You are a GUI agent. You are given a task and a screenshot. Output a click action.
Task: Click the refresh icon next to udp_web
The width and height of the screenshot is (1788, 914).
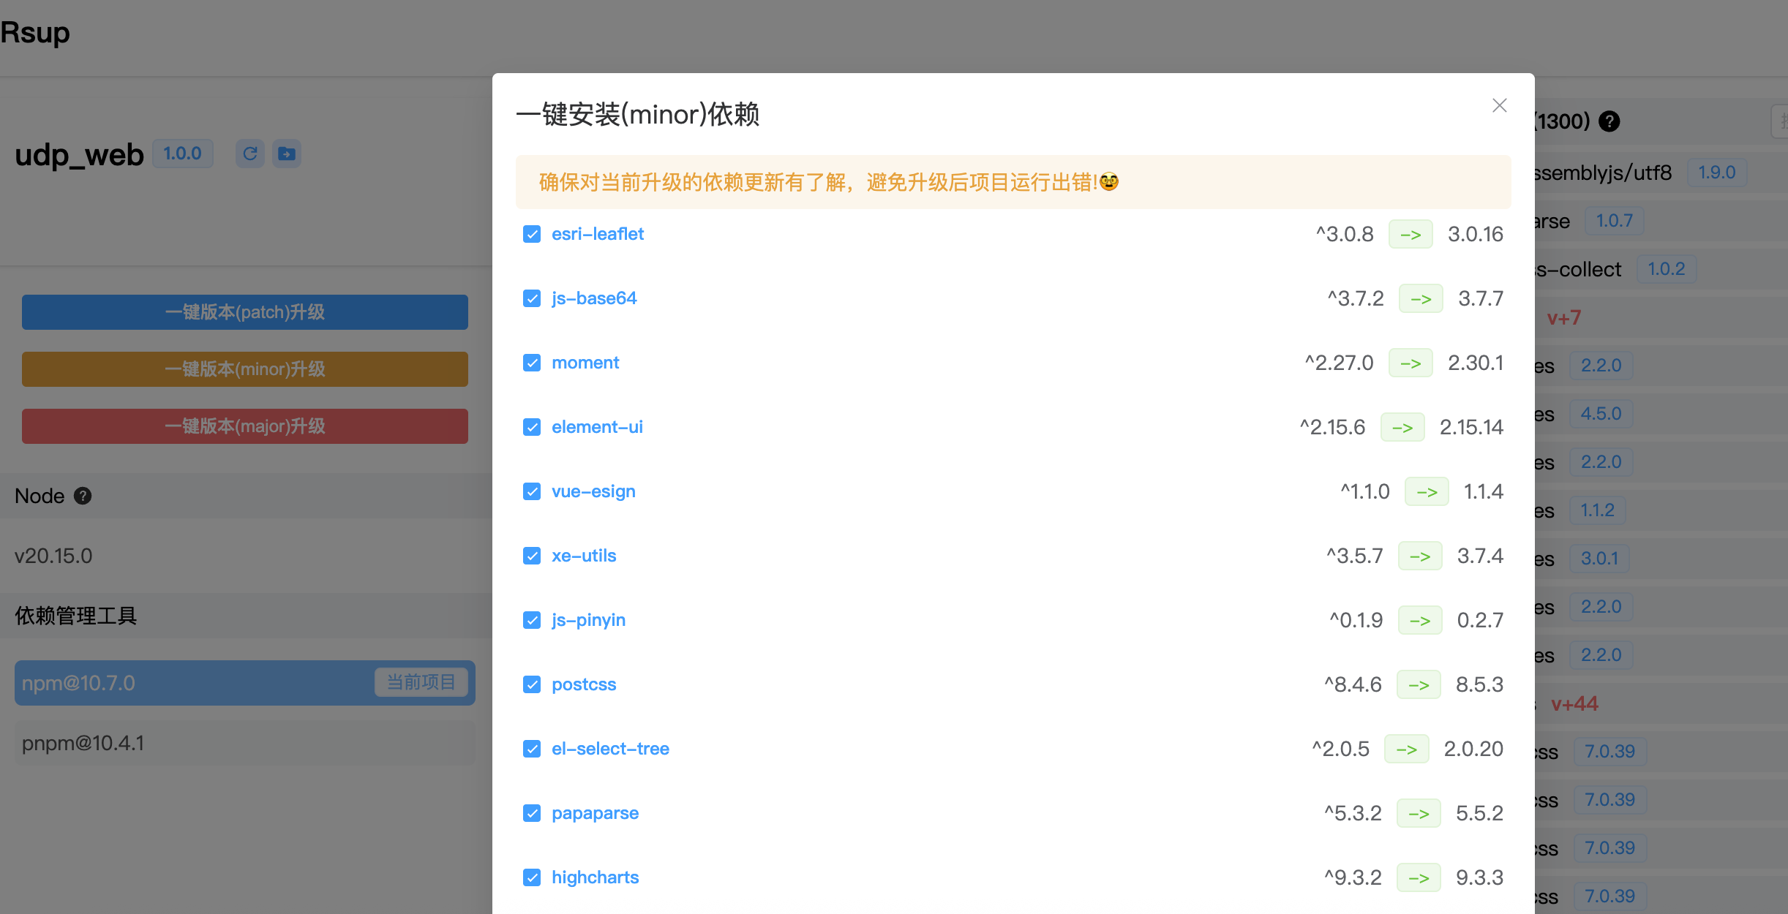point(249,154)
